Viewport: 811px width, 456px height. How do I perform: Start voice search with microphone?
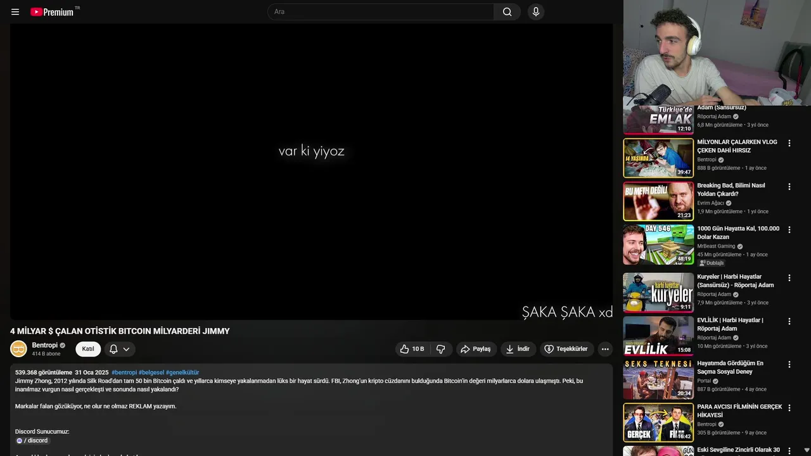tap(536, 12)
